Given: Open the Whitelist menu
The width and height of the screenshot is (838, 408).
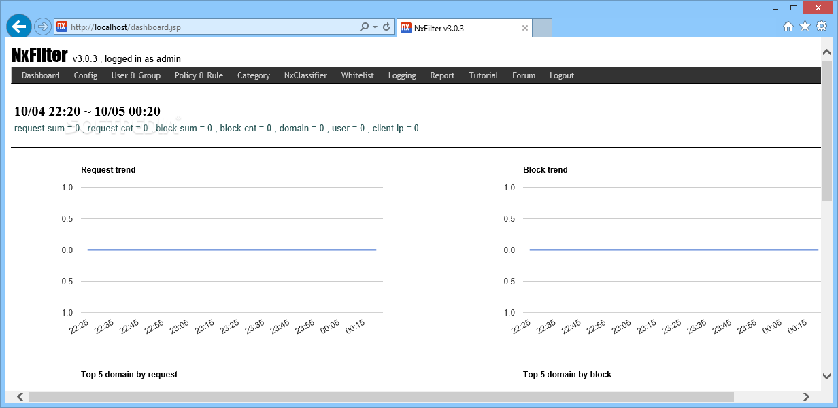Looking at the screenshot, I should (x=358, y=75).
